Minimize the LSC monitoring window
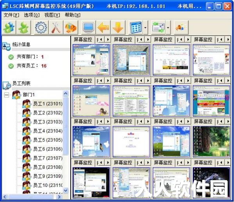Viewport: 234px width, 202px height. click(209, 6)
